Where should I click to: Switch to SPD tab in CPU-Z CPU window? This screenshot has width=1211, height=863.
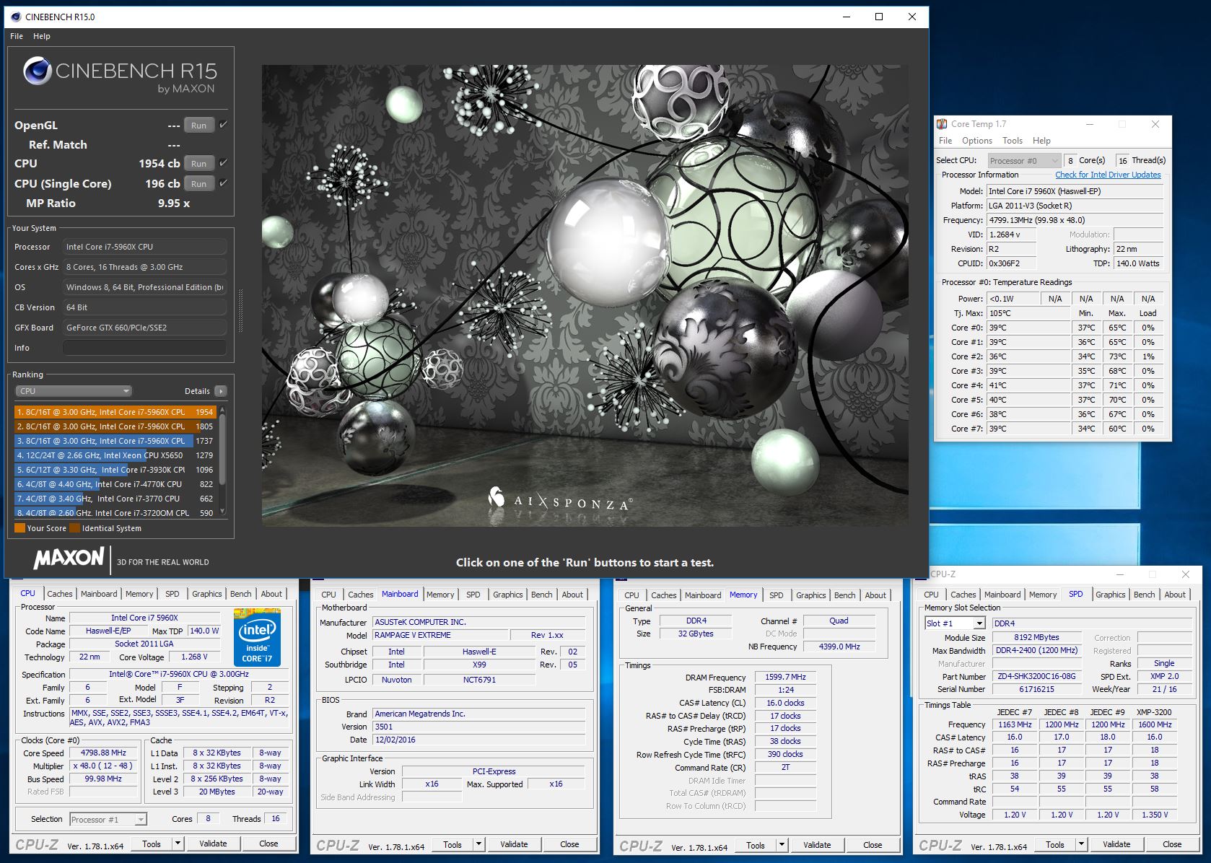[172, 594]
